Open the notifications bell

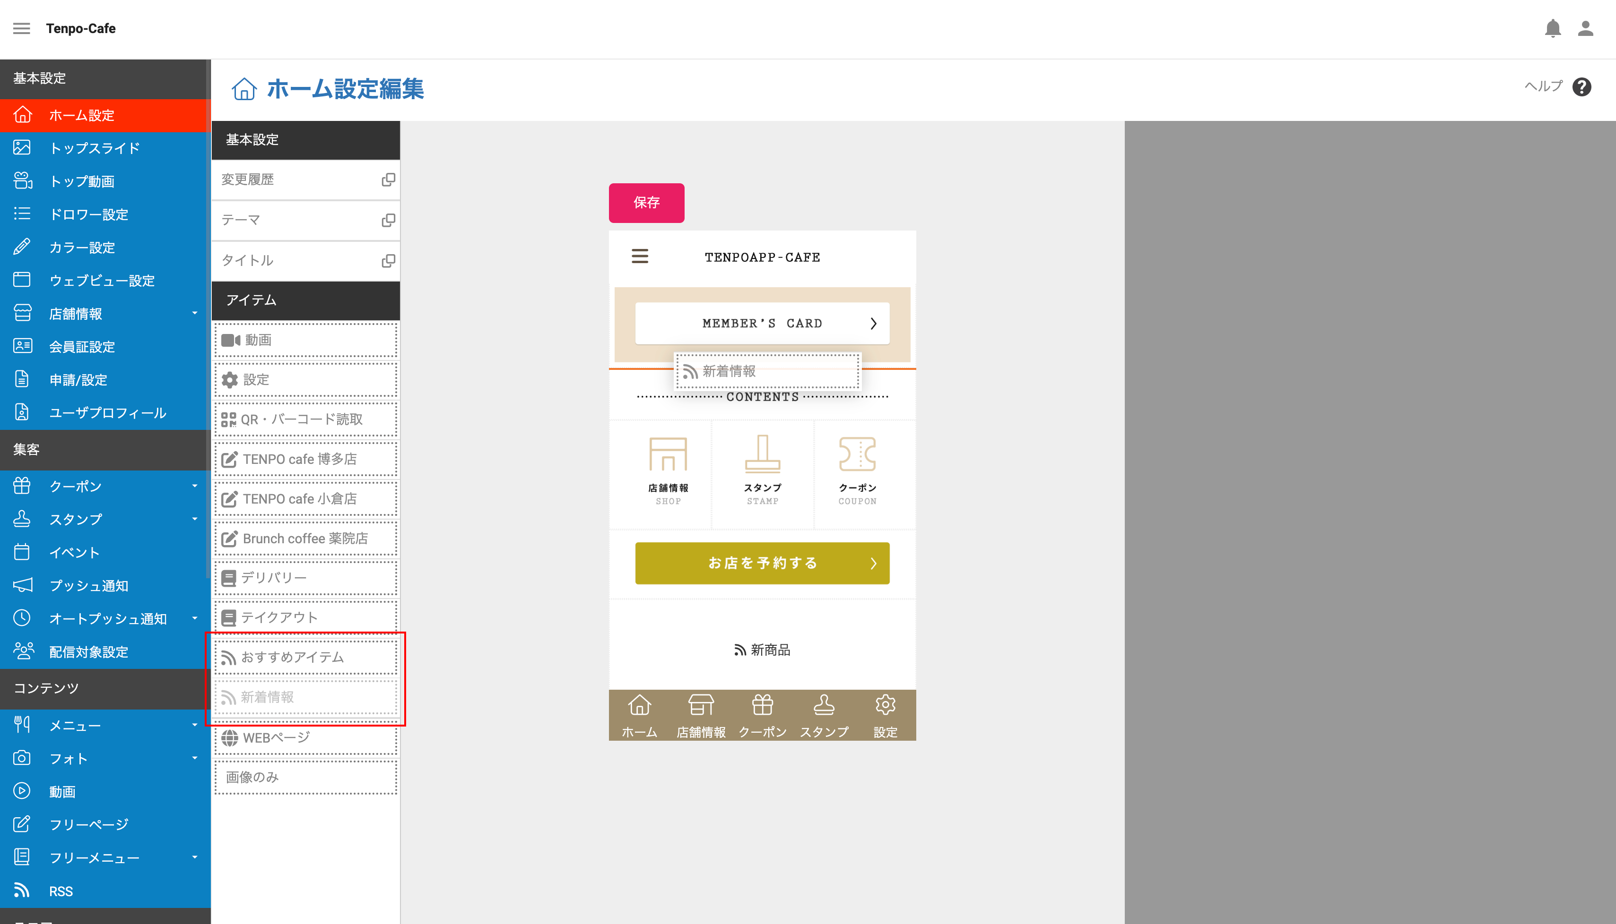point(1553,28)
